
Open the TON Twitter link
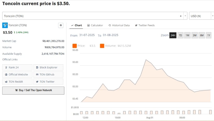click(x=48, y=82)
